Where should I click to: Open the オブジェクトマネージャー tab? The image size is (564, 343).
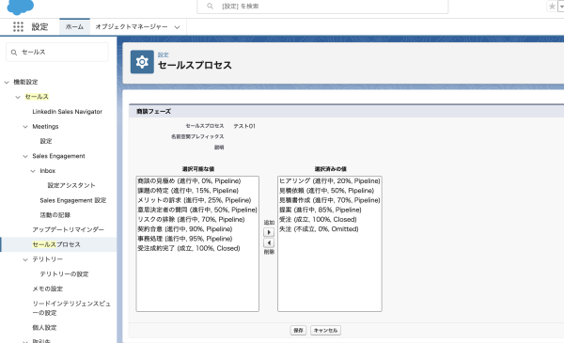[x=132, y=26]
